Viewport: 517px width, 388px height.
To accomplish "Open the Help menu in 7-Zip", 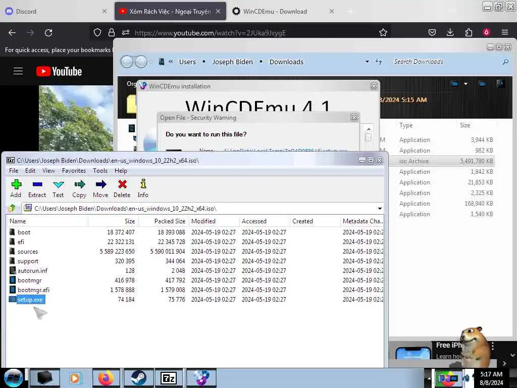I will pos(121,171).
